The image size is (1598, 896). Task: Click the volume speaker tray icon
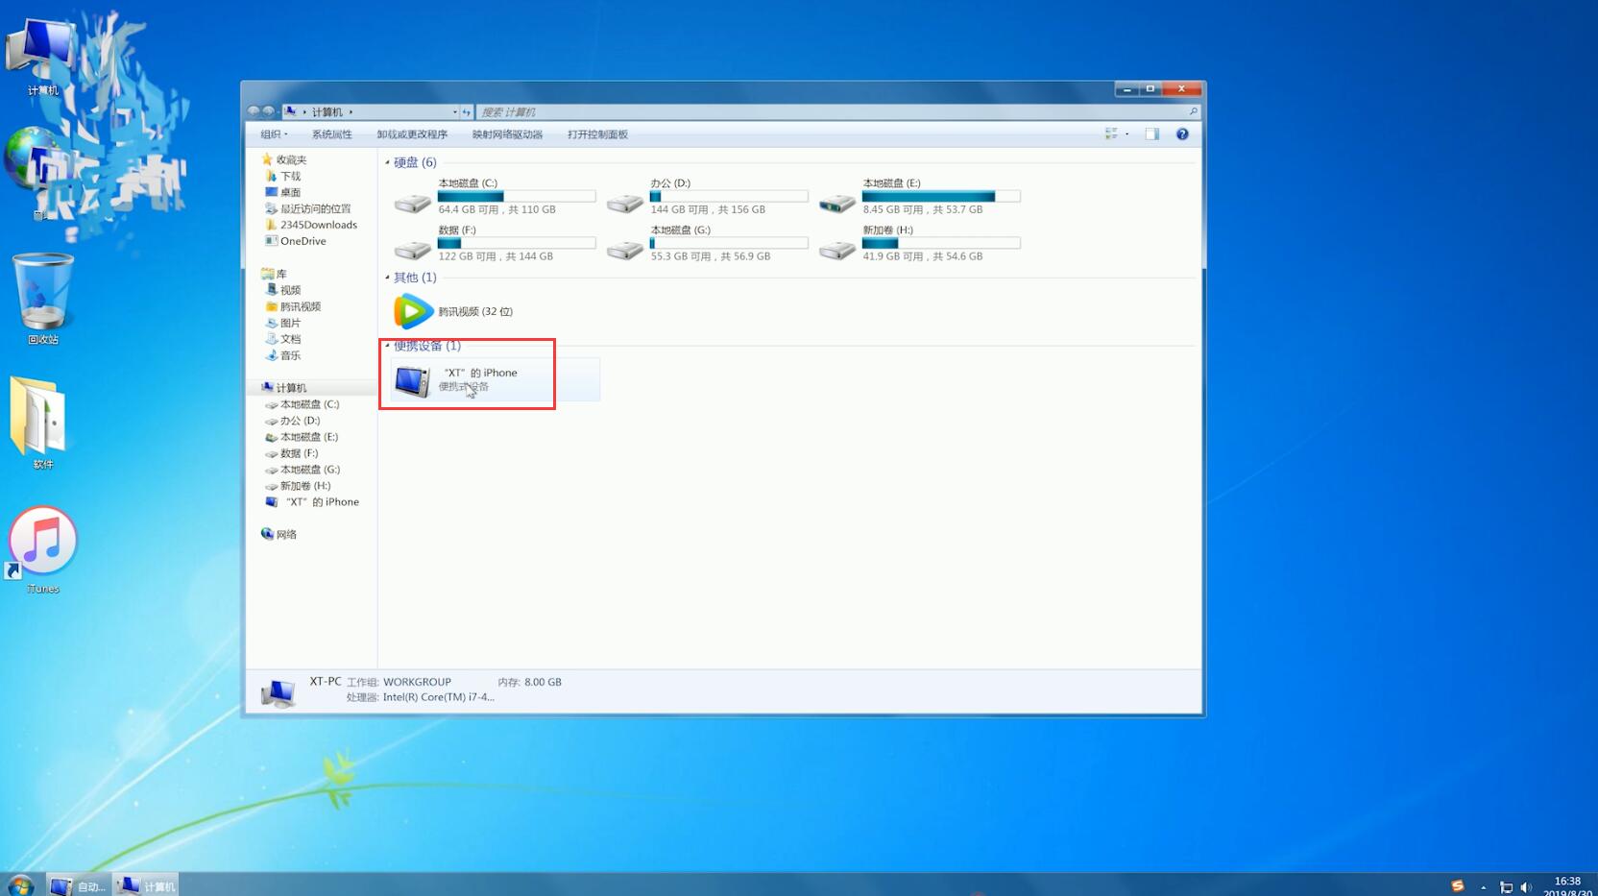tap(1526, 887)
